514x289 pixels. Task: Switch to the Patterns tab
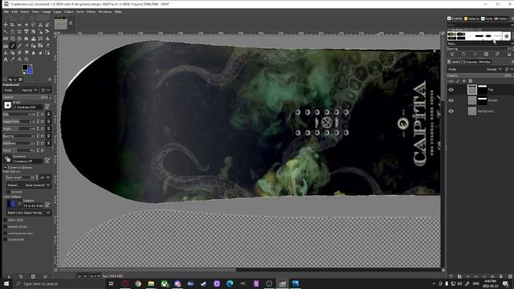pos(471,18)
